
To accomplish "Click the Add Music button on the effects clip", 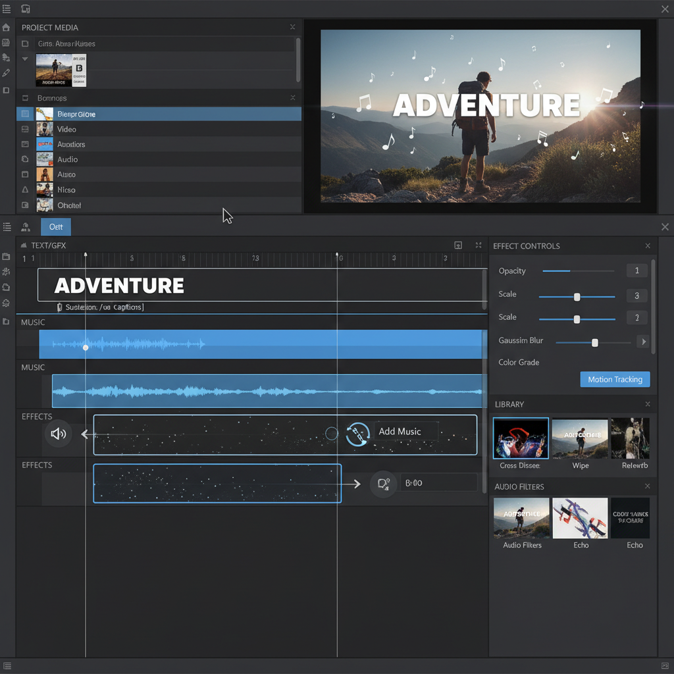I will pyautogui.click(x=405, y=432).
